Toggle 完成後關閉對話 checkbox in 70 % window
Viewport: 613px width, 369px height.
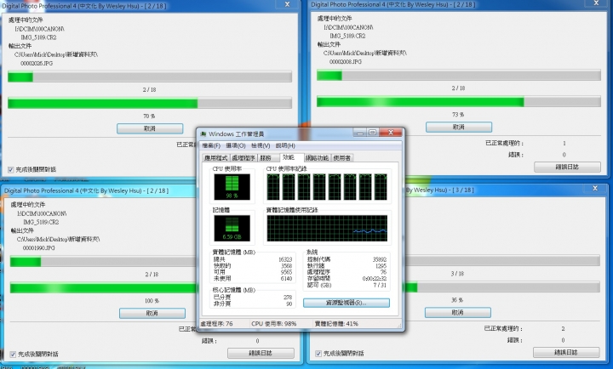10,169
